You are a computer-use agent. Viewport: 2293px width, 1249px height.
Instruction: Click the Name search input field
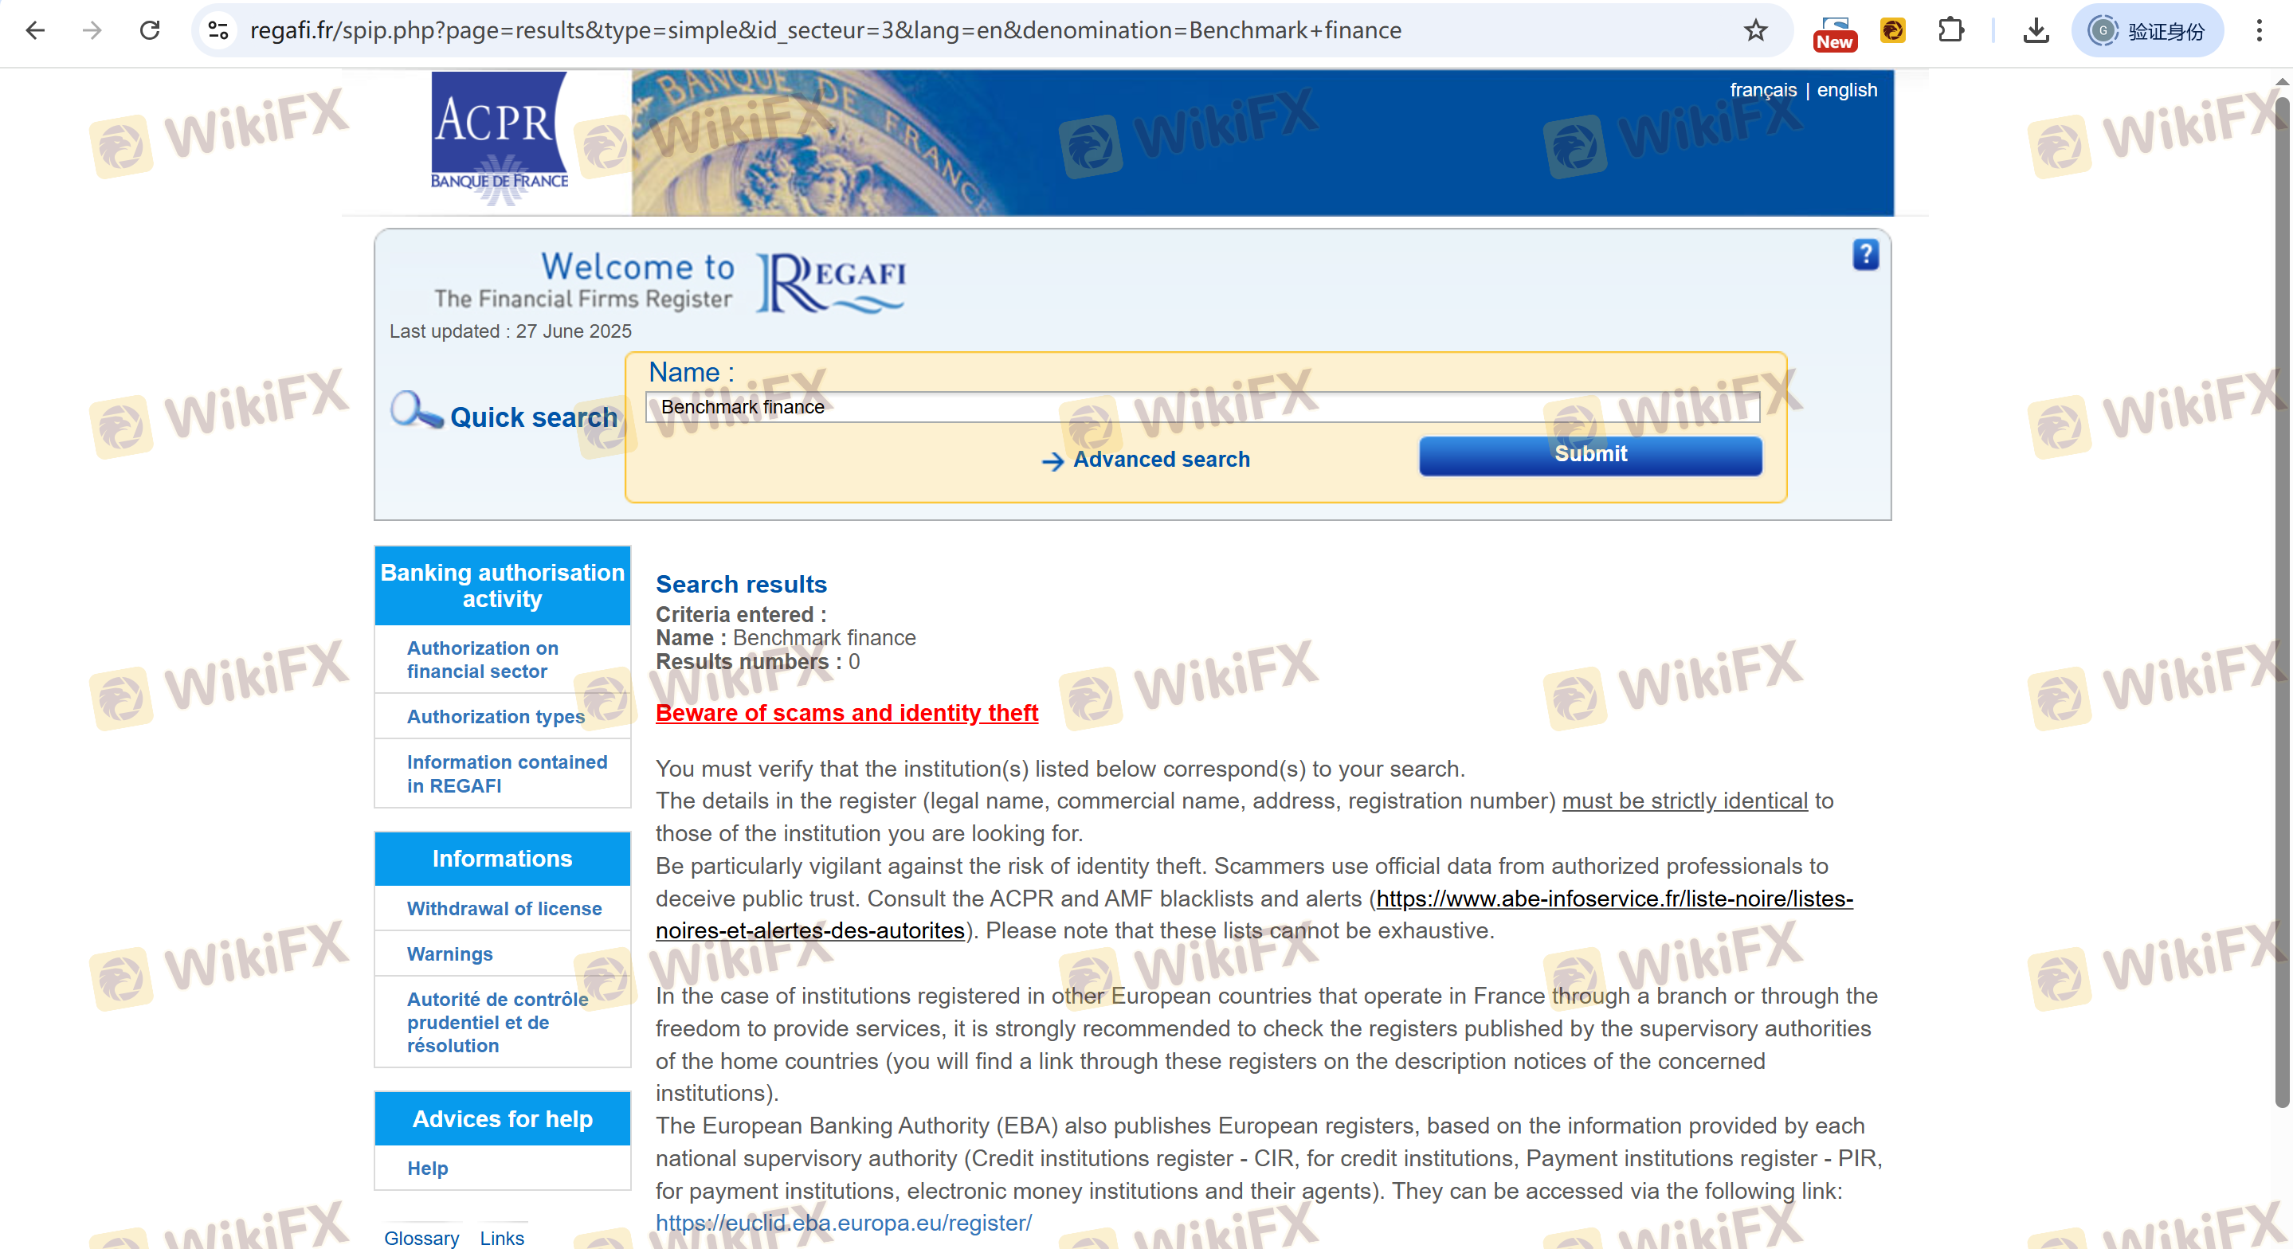pyautogui.click(x=1201, y=407)
